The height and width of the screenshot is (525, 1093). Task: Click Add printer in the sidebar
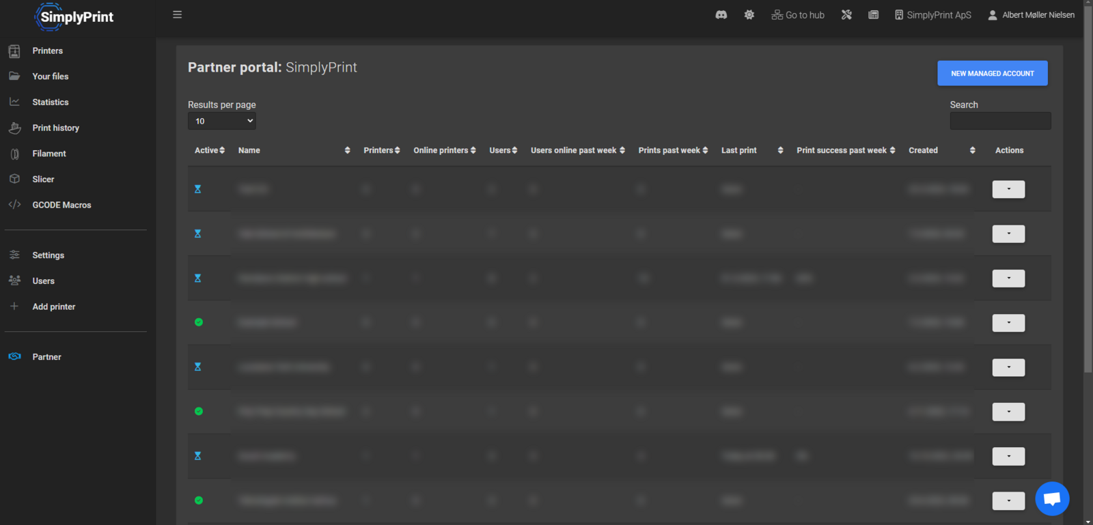point(54,307)
